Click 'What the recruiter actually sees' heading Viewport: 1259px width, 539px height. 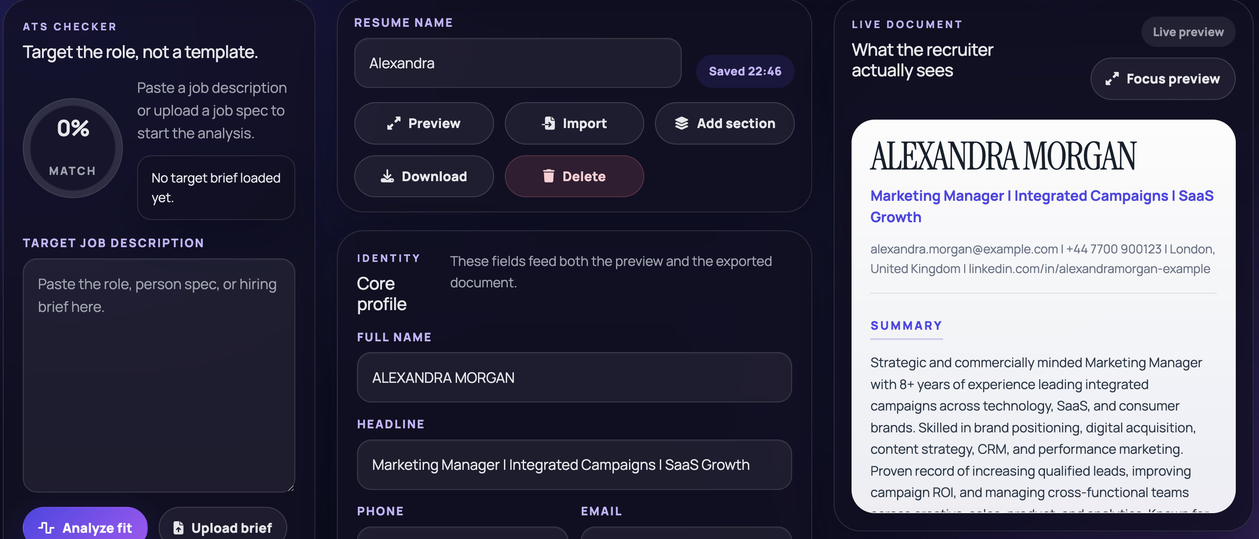(x=922, y=60)
